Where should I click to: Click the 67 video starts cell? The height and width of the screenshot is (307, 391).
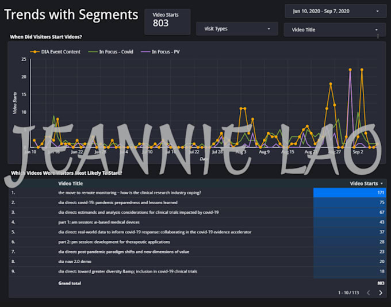[x=350, y=213]
